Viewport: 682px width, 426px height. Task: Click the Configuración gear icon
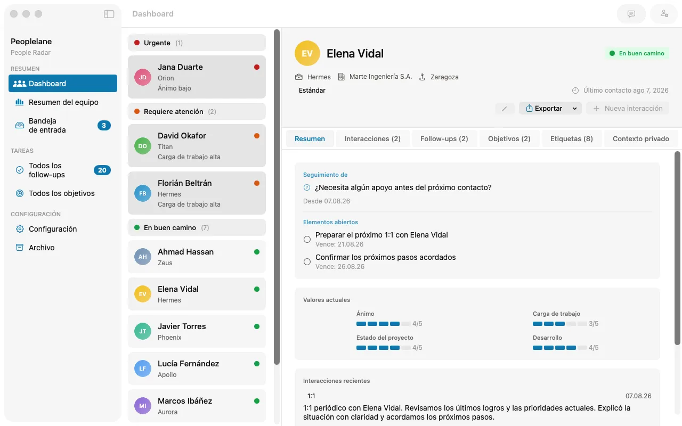(x=20, y=229)
